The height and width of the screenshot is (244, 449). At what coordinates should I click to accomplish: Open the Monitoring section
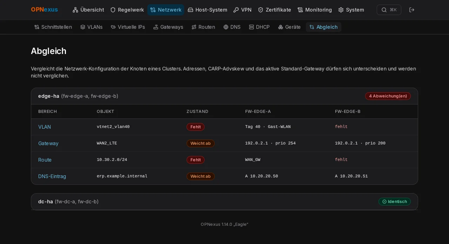pos(315,10)
